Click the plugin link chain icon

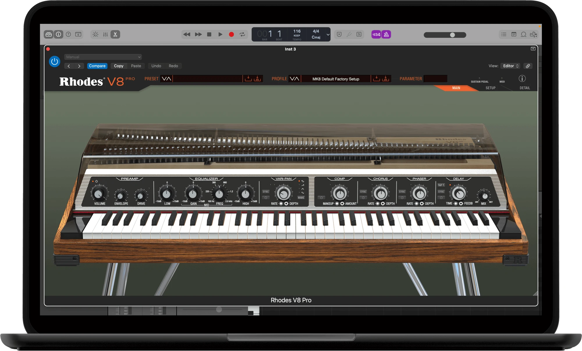528,66
